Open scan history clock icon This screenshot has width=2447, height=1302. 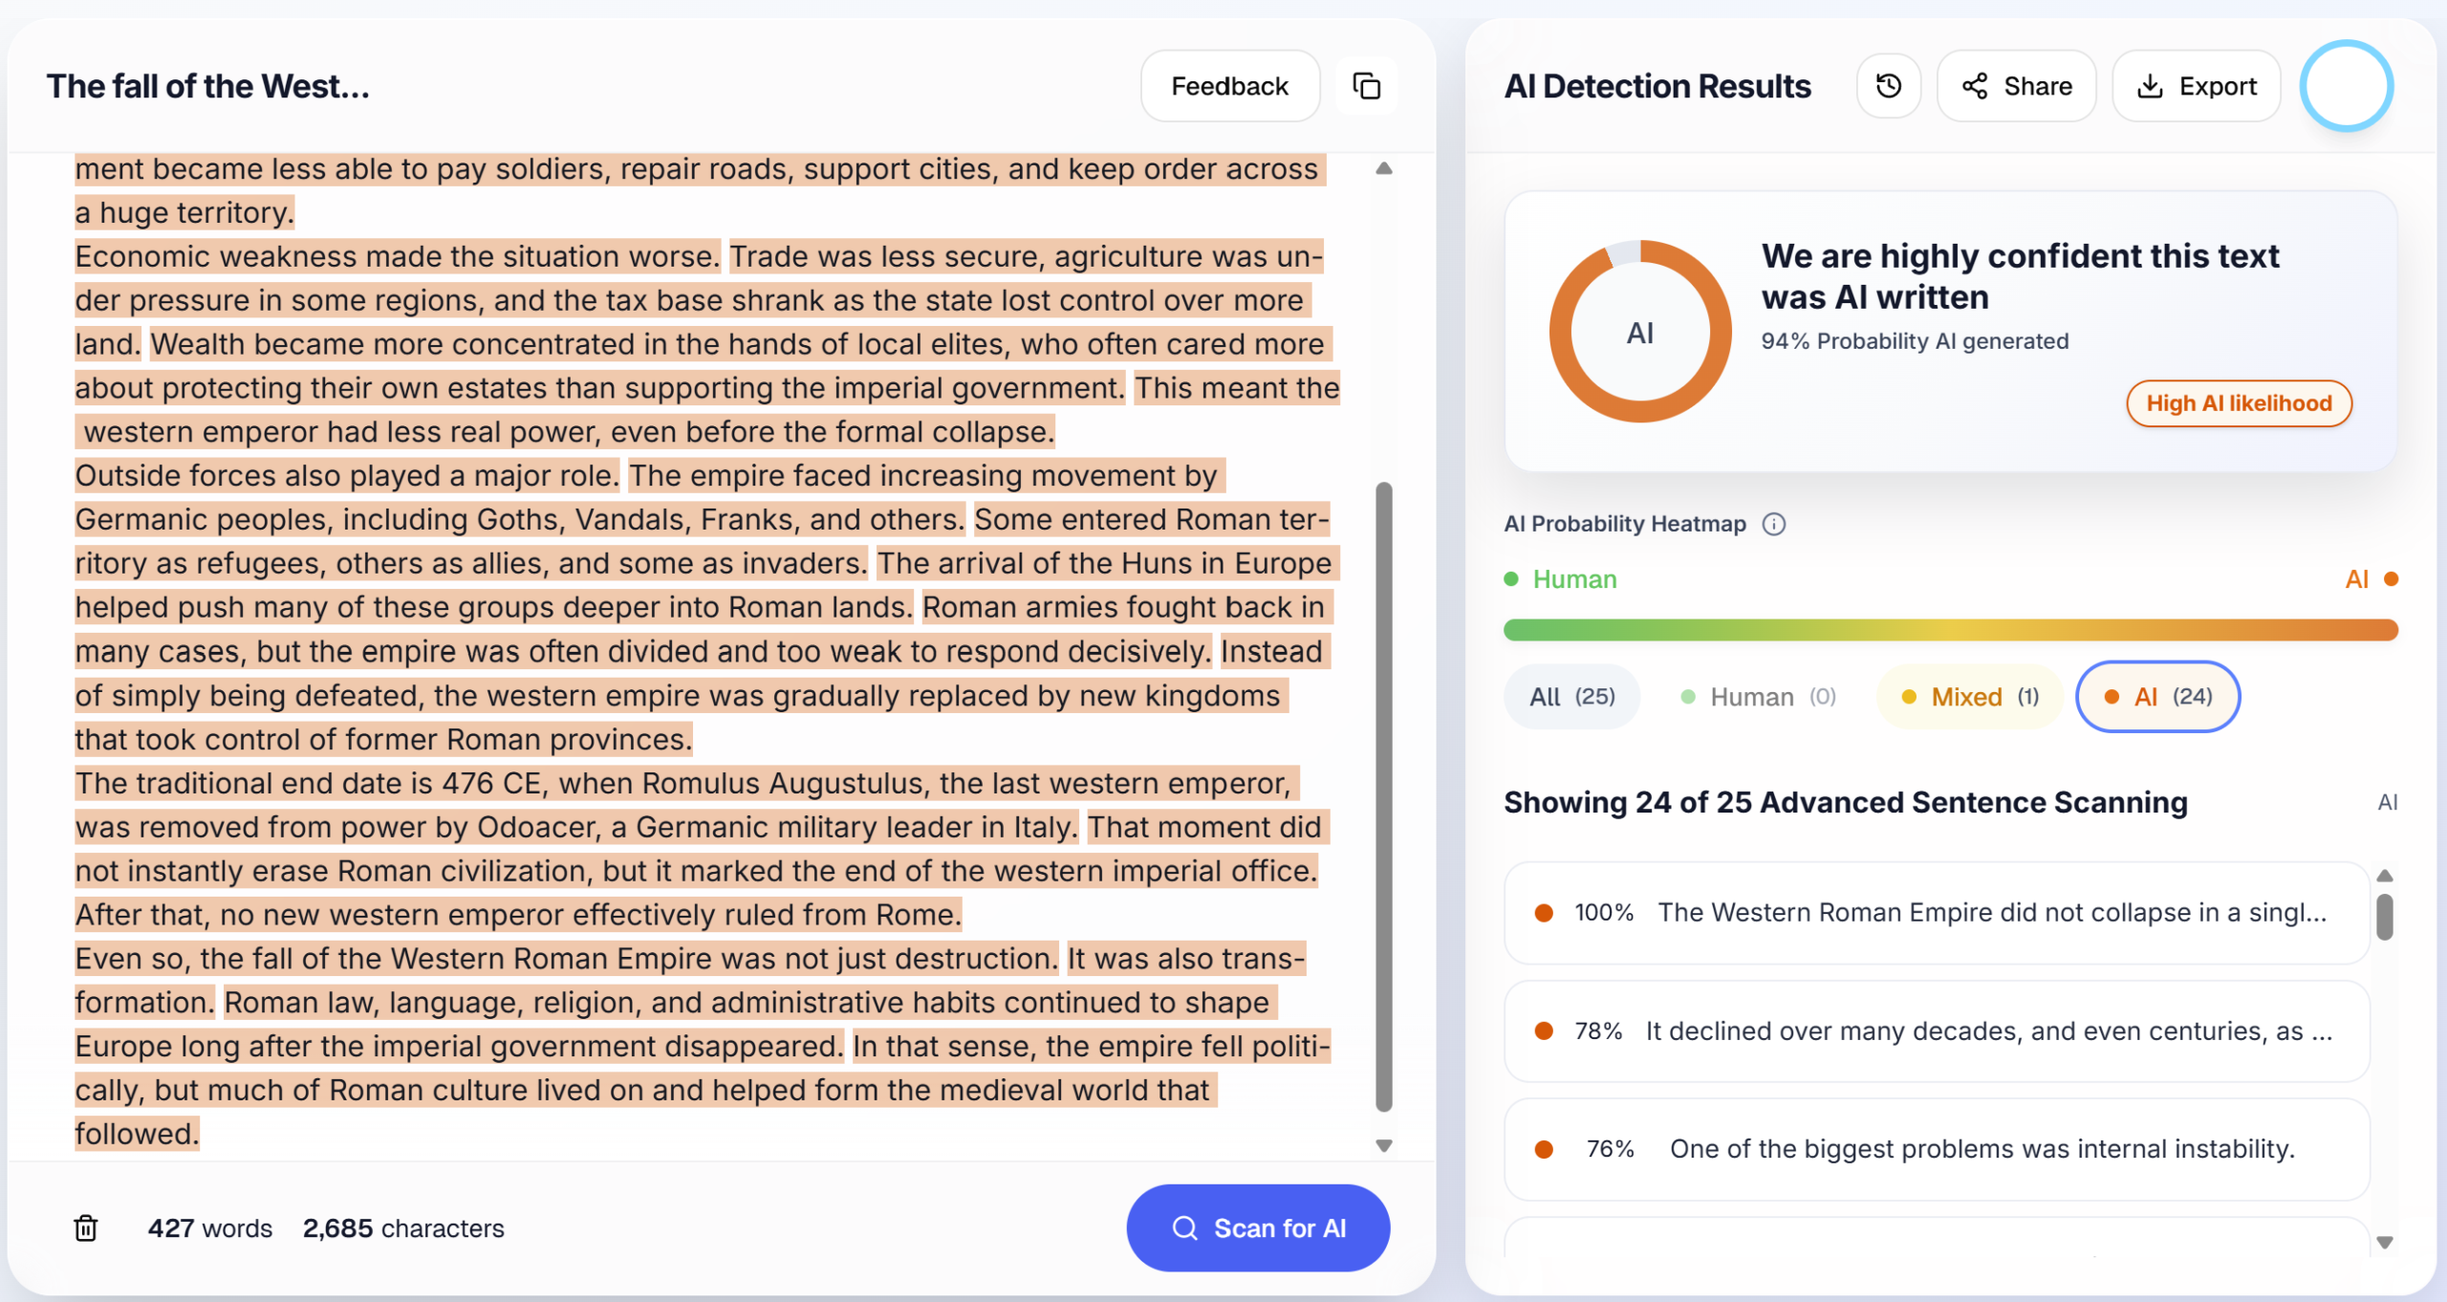(x=1889, y=86)
